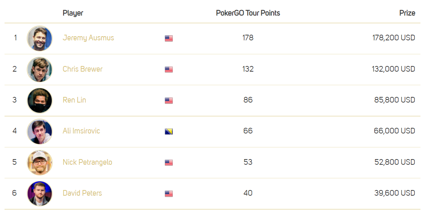
Task: Go to David Peters's player page
Action: click(82, 193)
